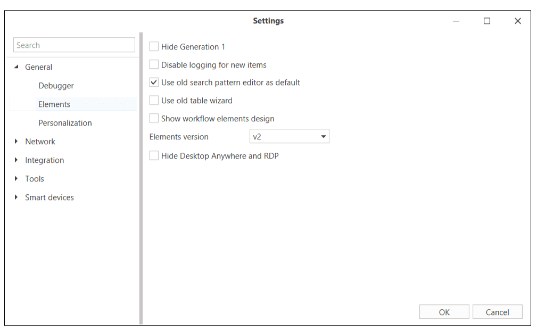Select the Debugger settings page

pos(56,86)
